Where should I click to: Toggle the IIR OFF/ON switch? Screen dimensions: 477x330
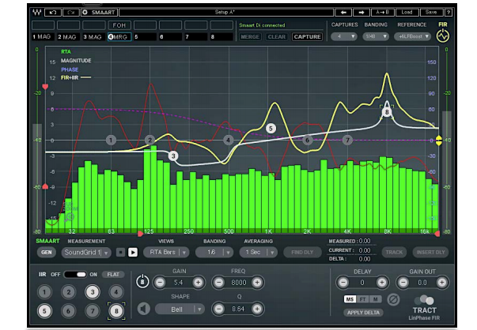tap(75, 275)
